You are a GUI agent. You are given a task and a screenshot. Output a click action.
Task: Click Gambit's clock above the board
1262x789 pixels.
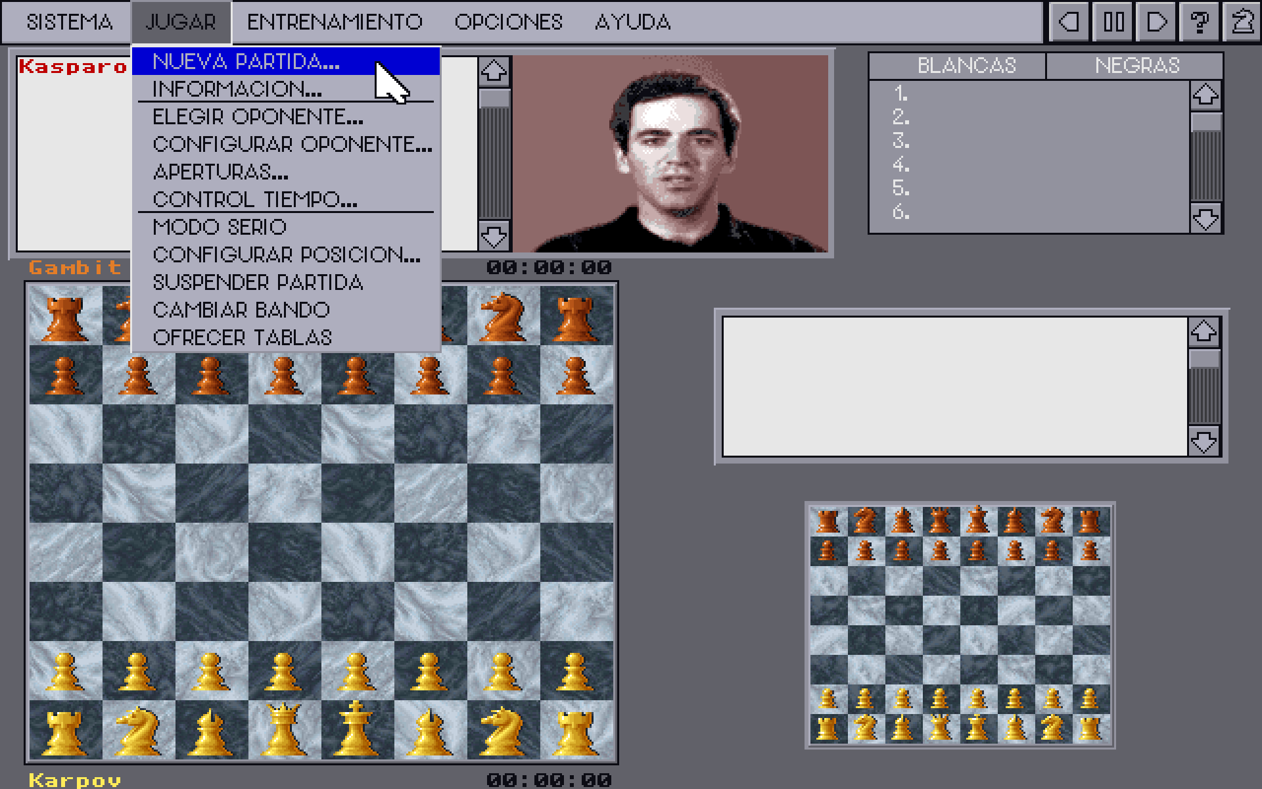(x=549, y=267)
